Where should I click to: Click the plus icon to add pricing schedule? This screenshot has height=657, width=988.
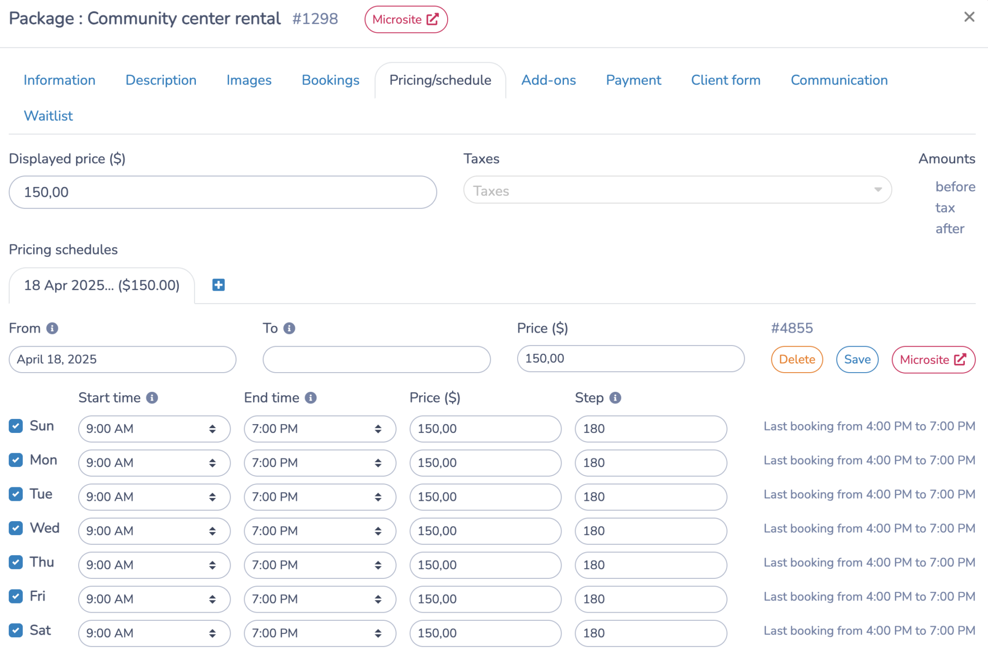(219, 285)
